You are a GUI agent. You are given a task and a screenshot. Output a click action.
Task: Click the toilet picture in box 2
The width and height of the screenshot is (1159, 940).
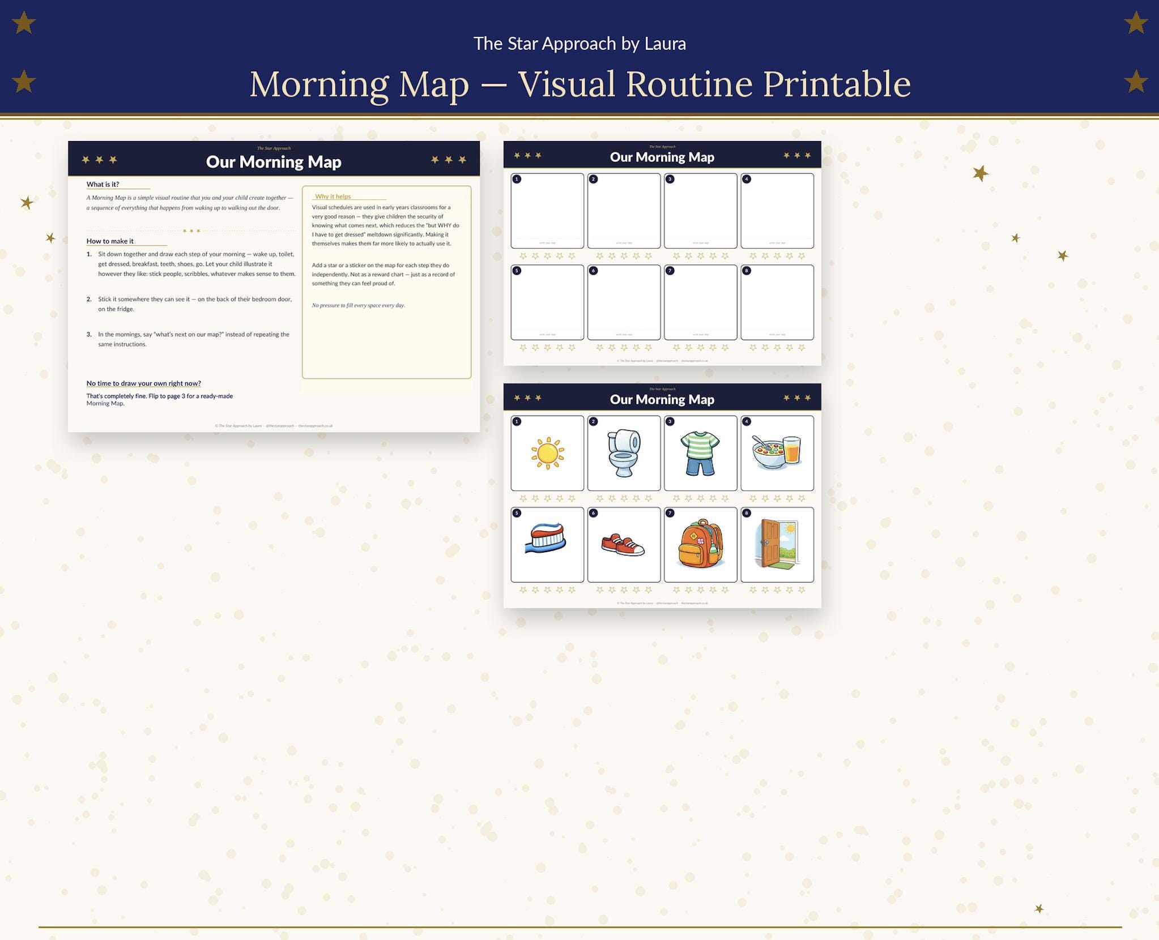point(624,453)
